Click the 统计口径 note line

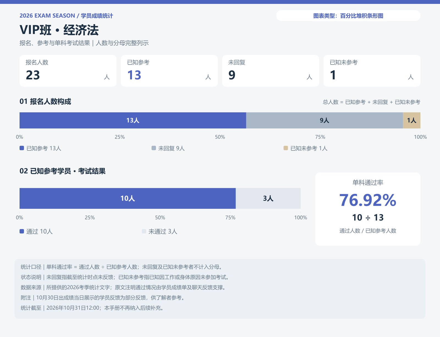click(x=121, y=267)
